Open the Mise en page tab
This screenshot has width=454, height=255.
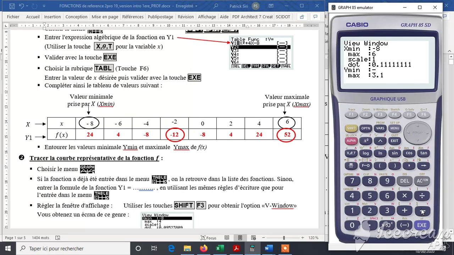[x=105, y=17]
